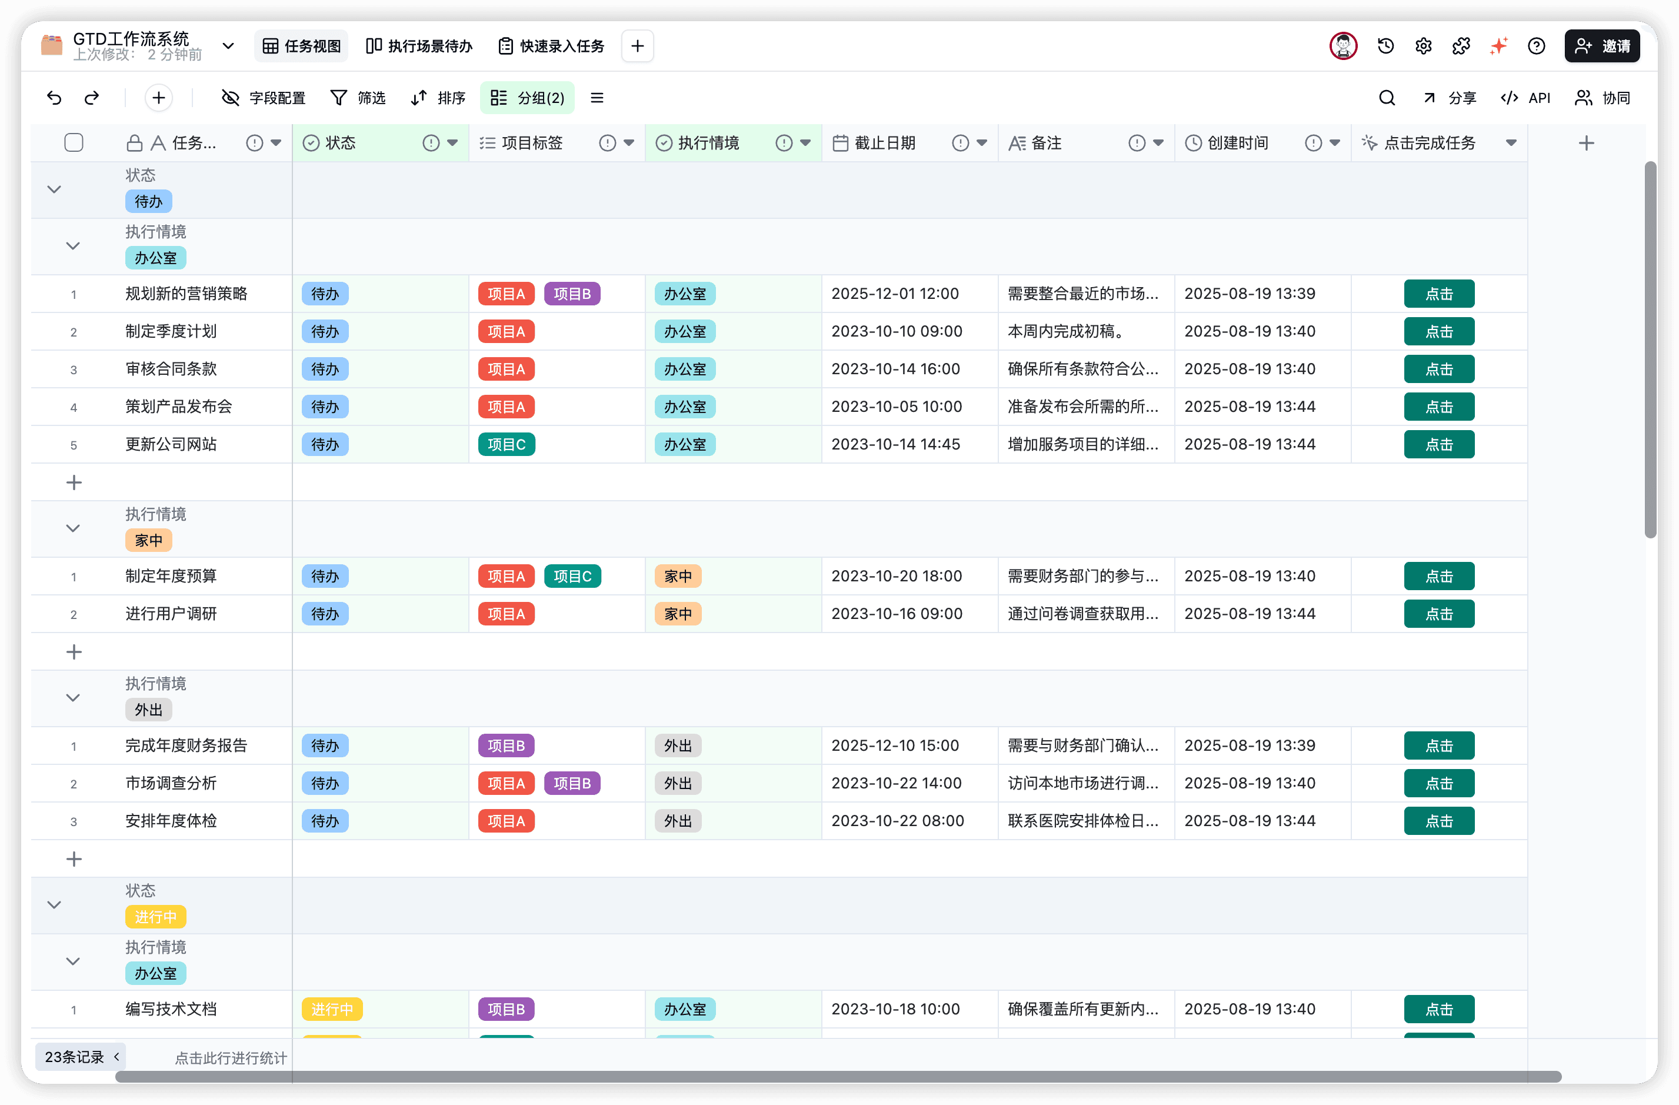
Task: Click the GTD工作流系统 folder icon
Action: pyautogui.click(x=52, y=46)
